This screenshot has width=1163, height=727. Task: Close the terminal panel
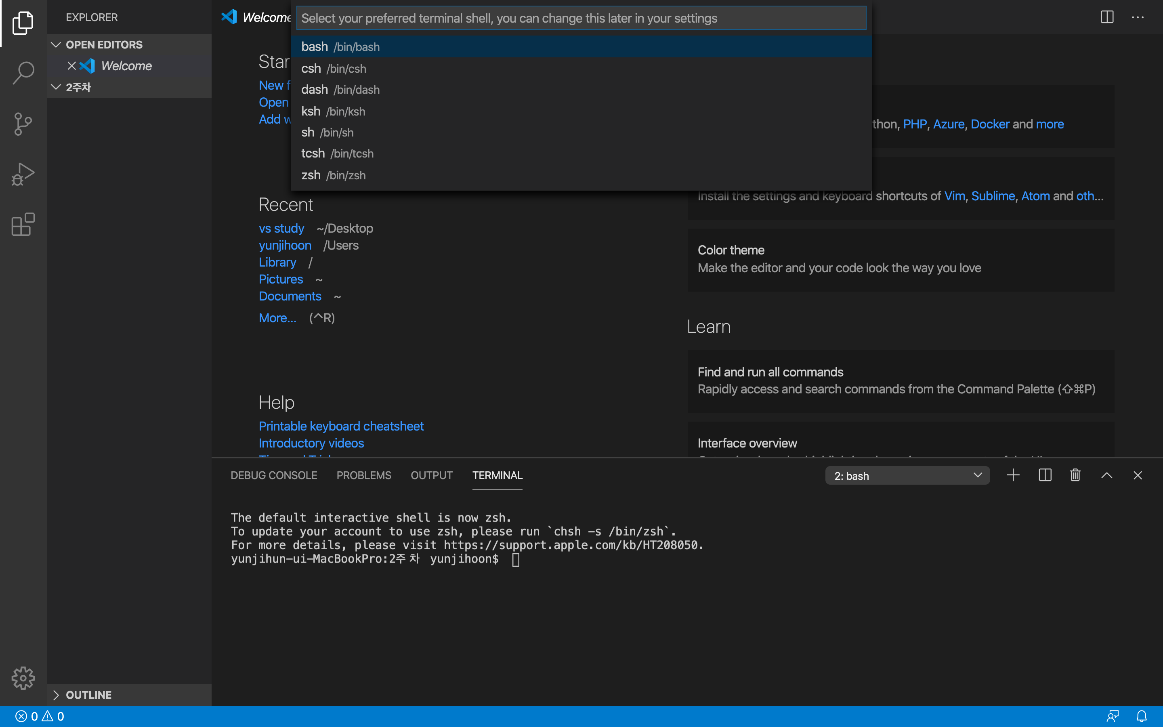click(x=1138, y=475)
